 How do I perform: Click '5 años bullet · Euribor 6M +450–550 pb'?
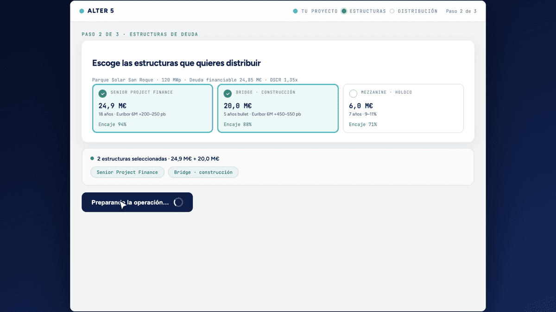tap(262, 114)
